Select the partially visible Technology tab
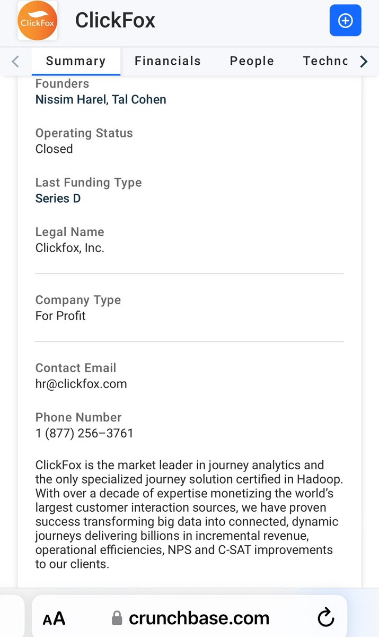Screen dimensions: 379x637 click(325, 61)
